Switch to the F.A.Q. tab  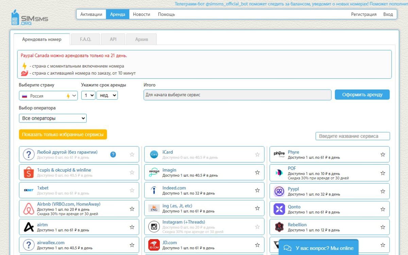pos(86,39)
